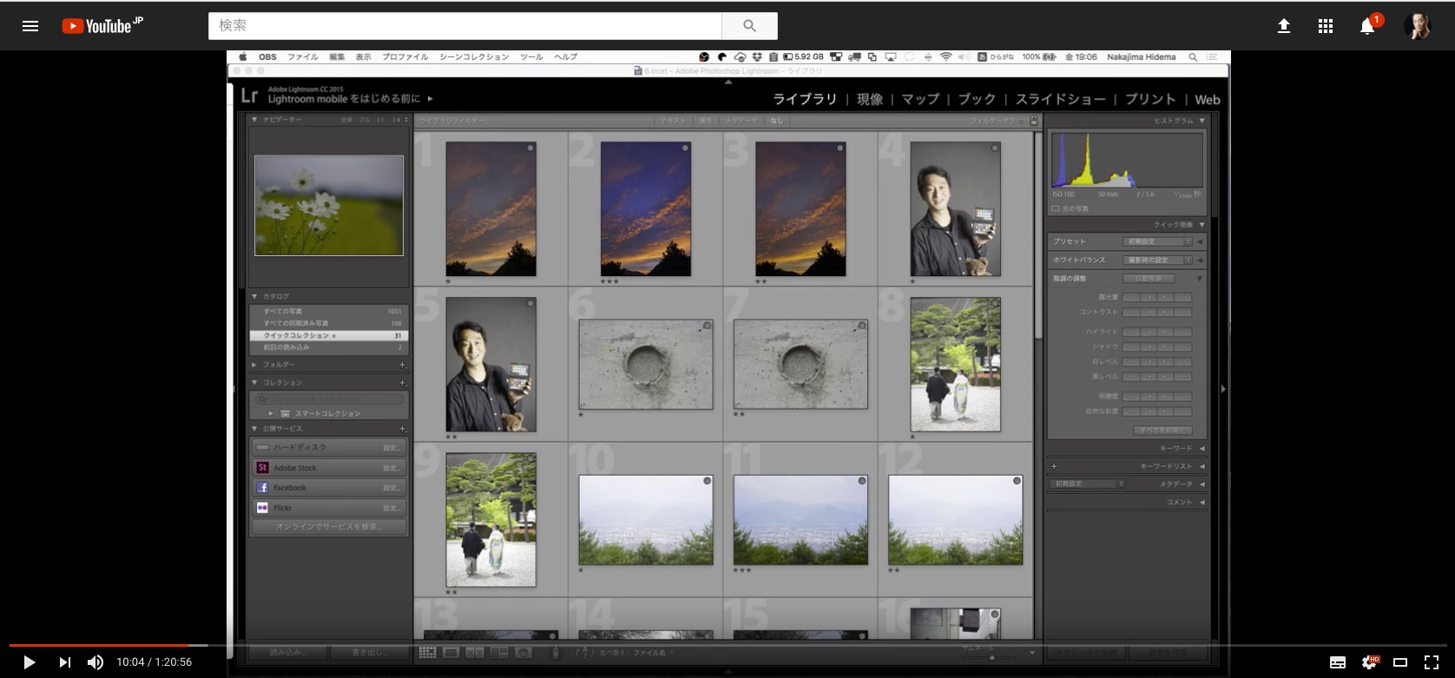Open the YouTube hamburger guide menu
1455x678 pixels.
[30, 26]
